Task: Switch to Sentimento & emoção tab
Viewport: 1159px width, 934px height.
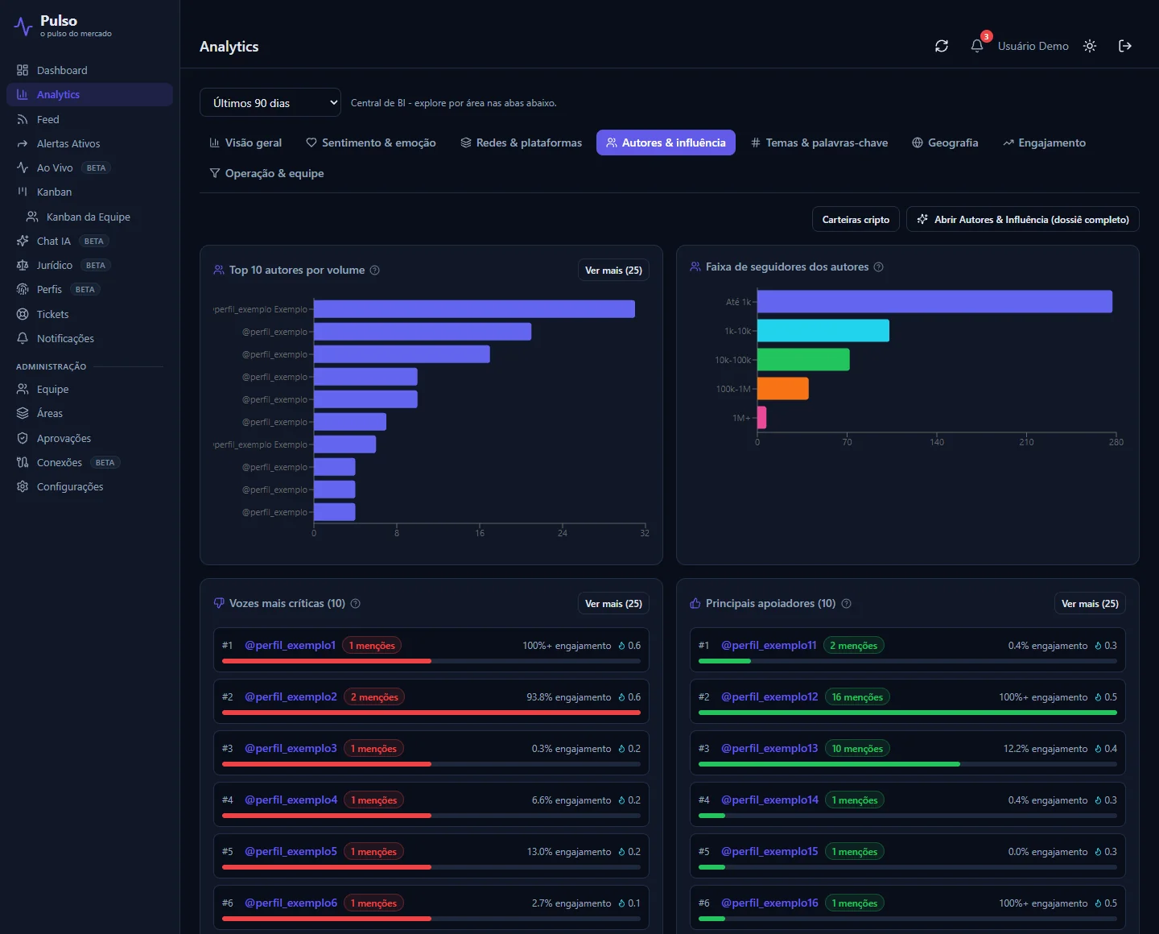Action: pos(371,143)
